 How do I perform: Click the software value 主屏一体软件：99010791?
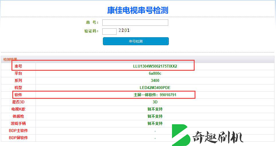[x=155, y=95]
